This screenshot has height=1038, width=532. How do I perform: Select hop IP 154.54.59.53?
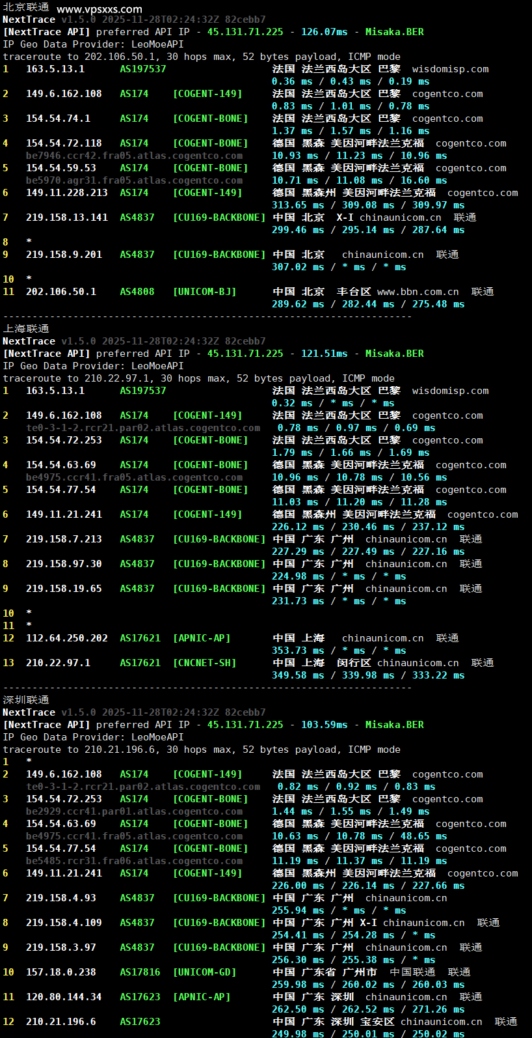point(61,168)
